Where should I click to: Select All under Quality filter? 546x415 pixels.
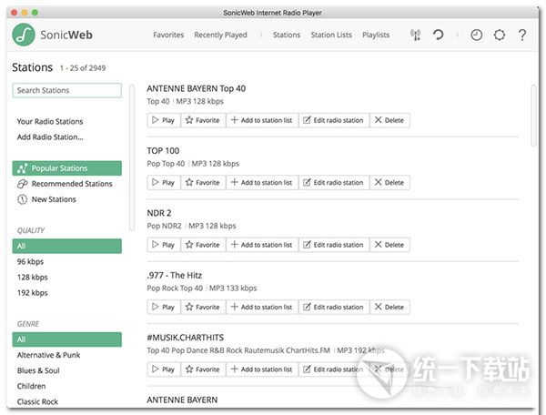pyautogui.click(x=66, y=246)
